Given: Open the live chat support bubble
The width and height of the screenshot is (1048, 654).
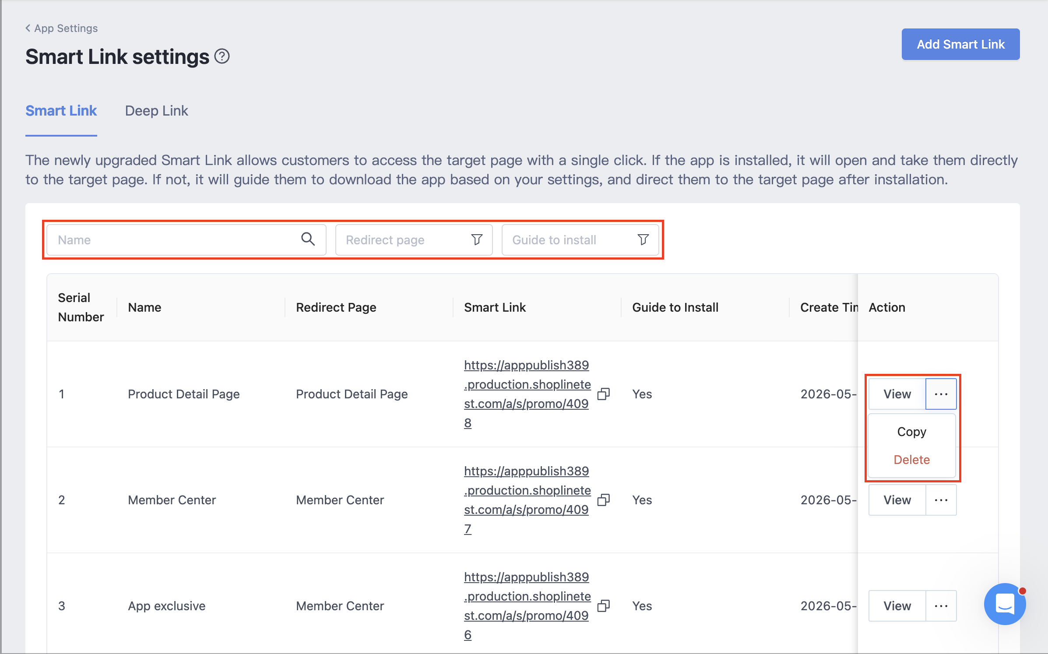Looking at the screenshot, I should click(1005, 604).
